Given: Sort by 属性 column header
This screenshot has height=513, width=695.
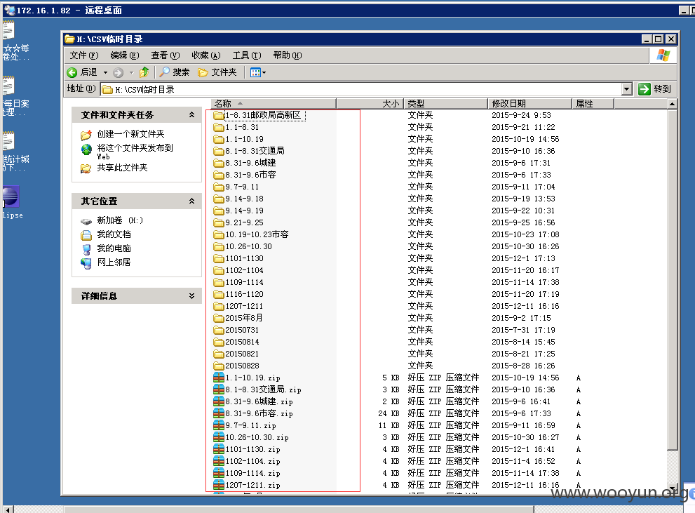Looking at the screenshot, I should (x=593, y=104).
